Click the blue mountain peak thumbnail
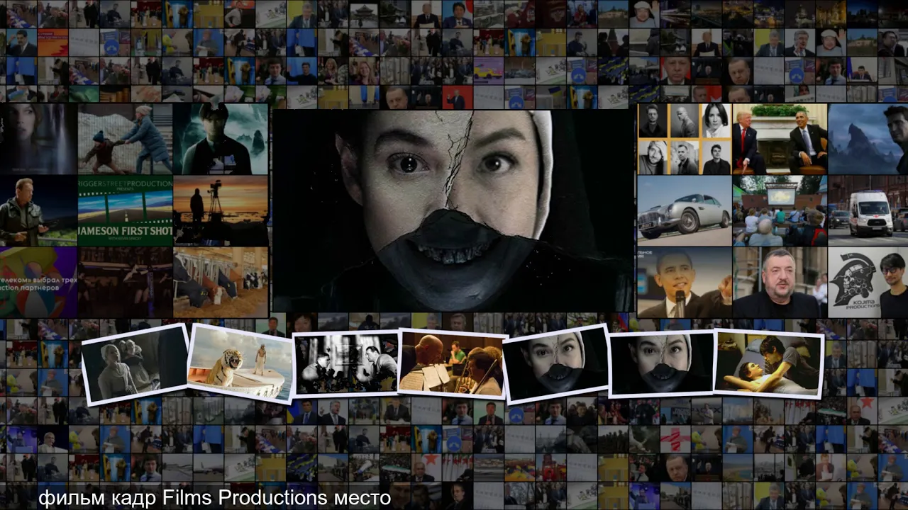 [868, 140]
